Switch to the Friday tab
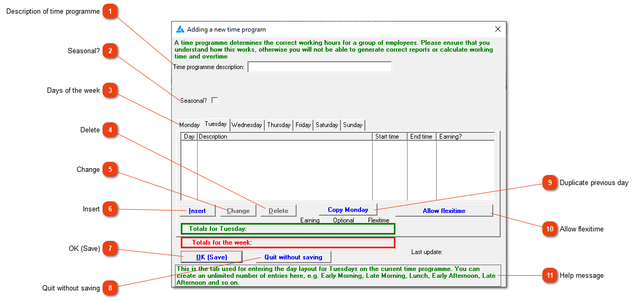The width and height of the screenshot is (637, 301). coord(303,125)
